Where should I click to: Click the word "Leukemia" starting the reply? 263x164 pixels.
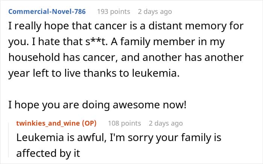[x=40, y=137]
